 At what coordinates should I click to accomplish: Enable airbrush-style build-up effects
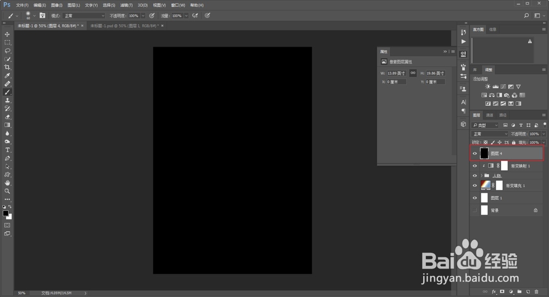coord(195,15)
